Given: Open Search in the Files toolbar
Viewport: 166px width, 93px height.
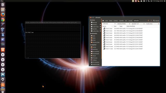Looking at the screenshot, I should (156, 21).
